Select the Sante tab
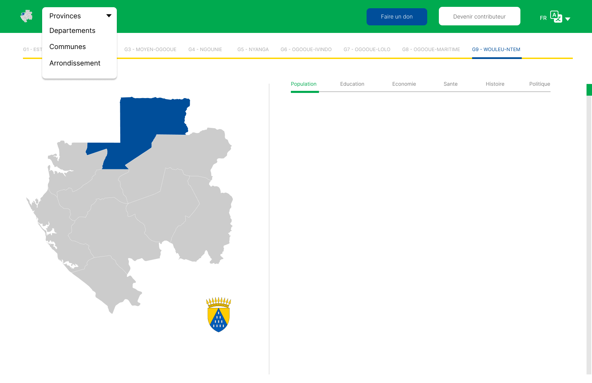 pyautogui.click(x=450, y=84)
